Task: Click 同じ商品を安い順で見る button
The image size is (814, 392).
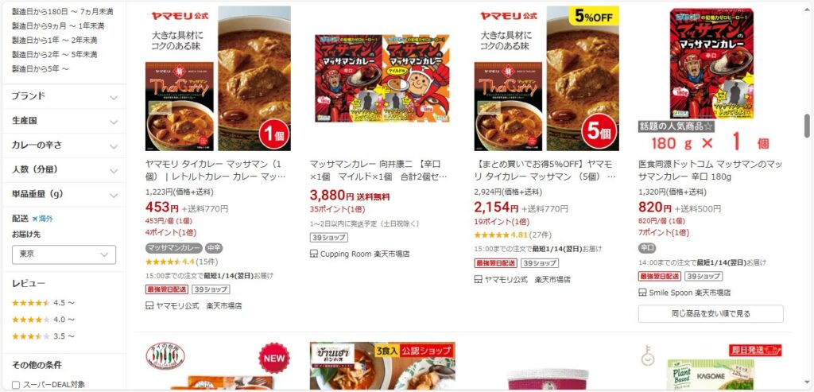Action: click(x=711, y=313)
